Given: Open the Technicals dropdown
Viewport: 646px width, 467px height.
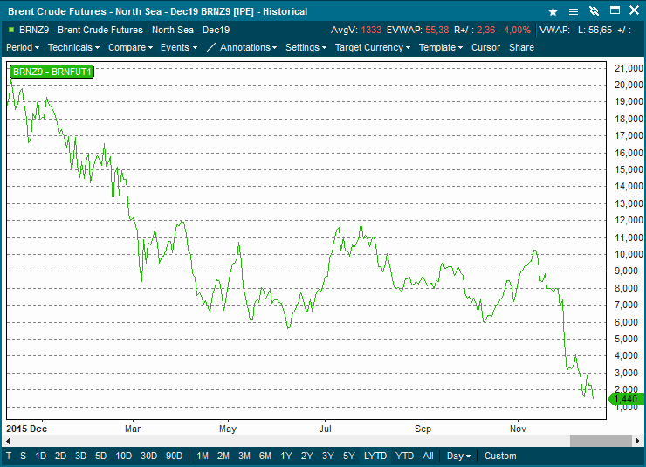Looking at the screenshot, I should pyautogui.click(x=73, y=47).
